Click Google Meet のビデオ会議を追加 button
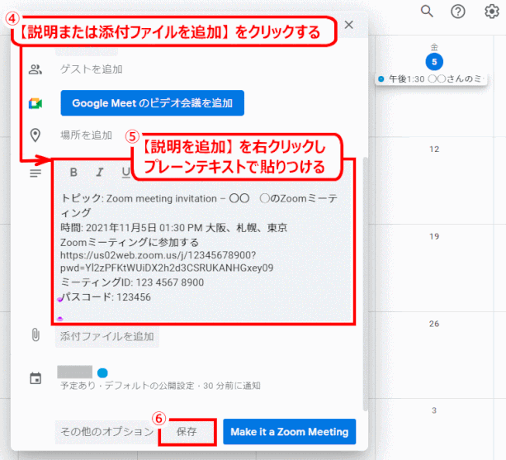 click(x=153, y=103)
